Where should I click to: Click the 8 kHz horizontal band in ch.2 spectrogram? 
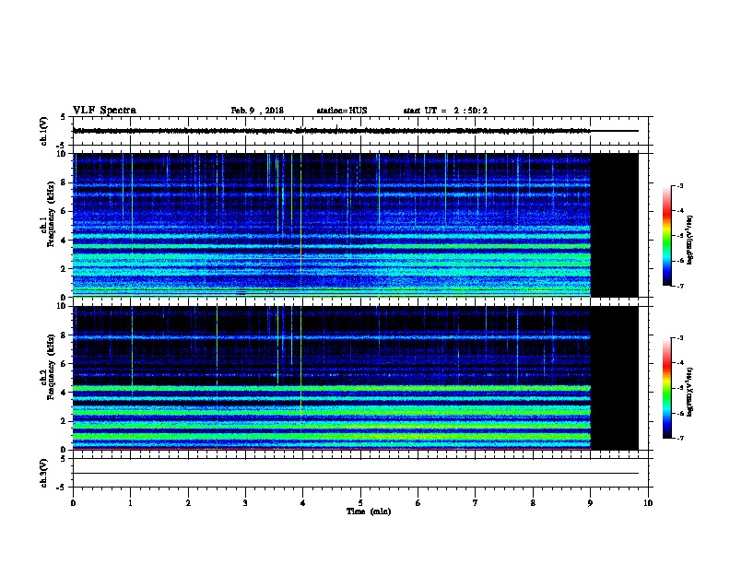[332, 337]
